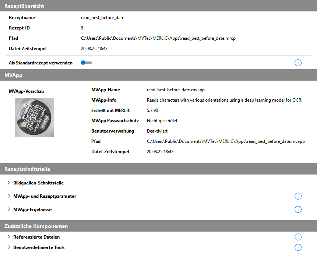Click the recipe .mrcp file path
The image size is (317, 257).
[158, 38]
